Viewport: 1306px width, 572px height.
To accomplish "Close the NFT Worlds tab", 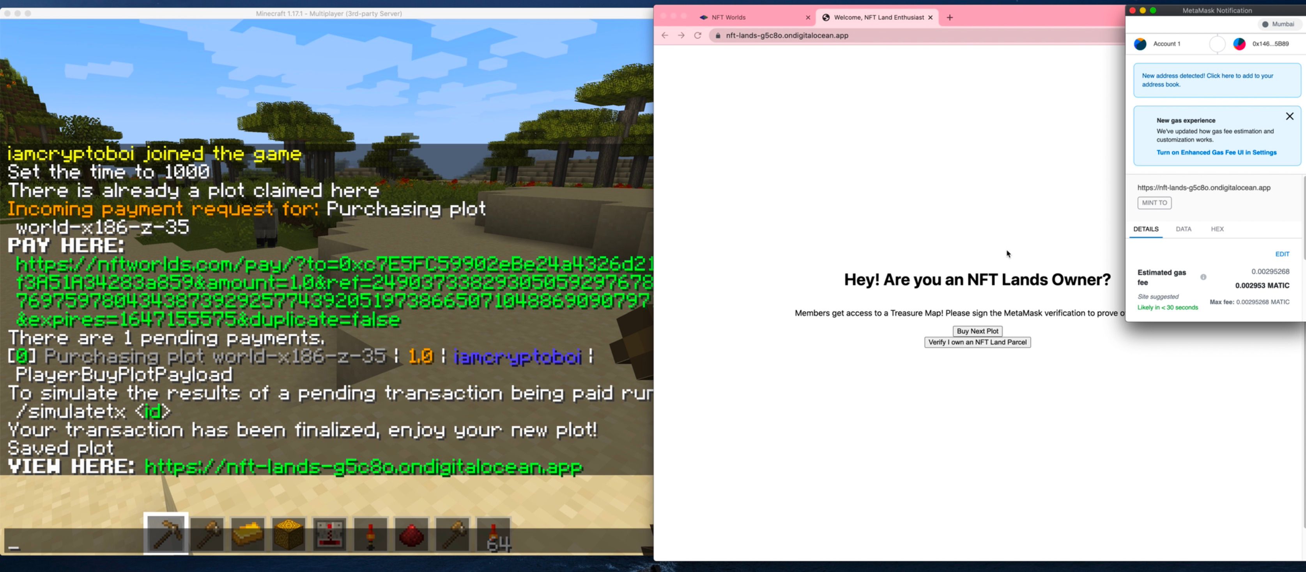I will [x=808, y=17].
